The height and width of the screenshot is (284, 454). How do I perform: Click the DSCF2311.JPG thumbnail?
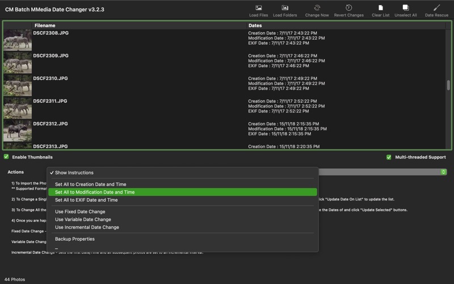pyautogui.click(x=18, y=108)
